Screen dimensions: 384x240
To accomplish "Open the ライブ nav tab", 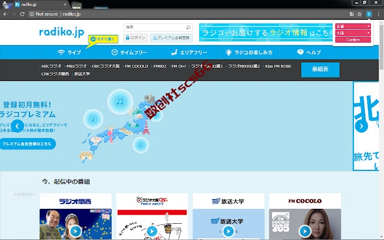I will pyautogui.click(x=69, y=52).
